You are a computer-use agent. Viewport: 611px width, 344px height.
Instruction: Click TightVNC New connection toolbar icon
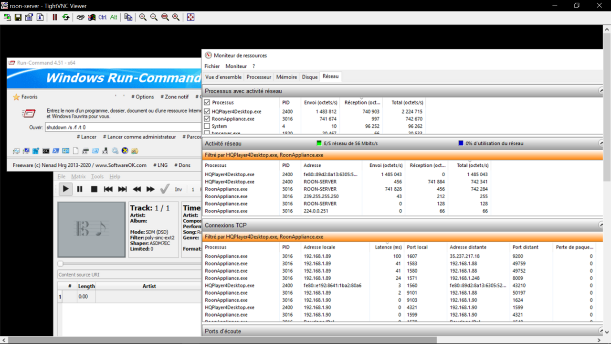click(x=7, y=17)
